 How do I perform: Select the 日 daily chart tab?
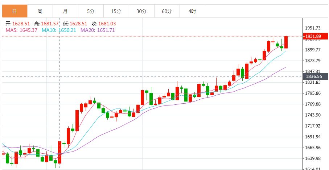click(15, 11)
